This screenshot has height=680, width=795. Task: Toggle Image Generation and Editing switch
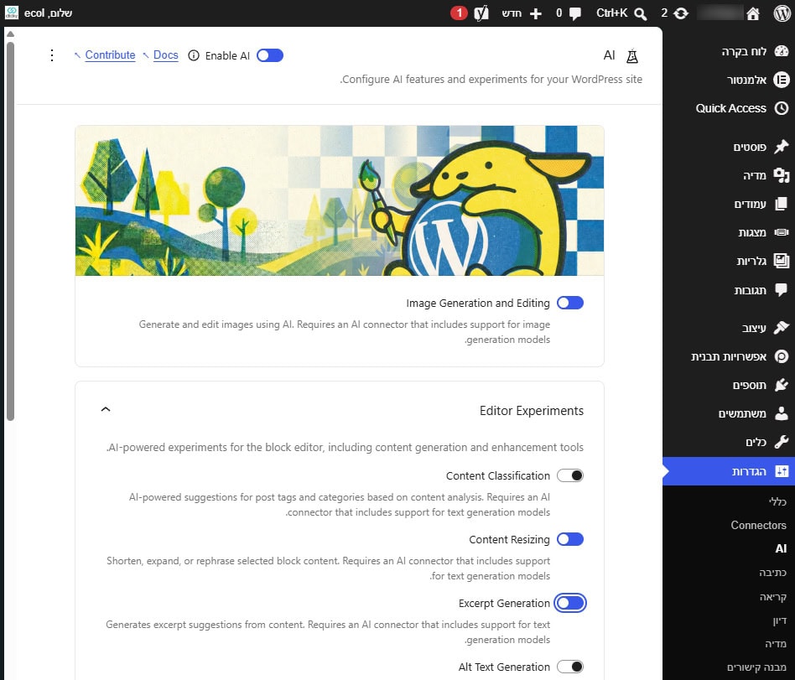(570, 303)
